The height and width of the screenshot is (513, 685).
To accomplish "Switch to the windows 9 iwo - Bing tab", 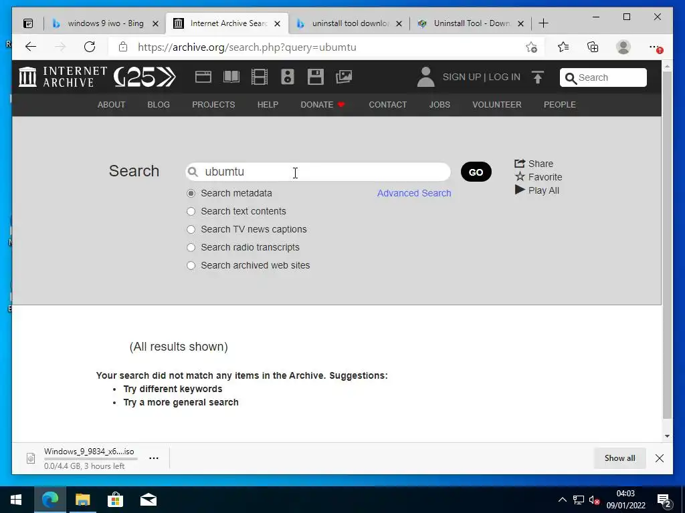I will click(105, 23).
